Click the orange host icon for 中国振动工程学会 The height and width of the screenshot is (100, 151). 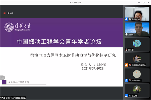click(126, 65)
